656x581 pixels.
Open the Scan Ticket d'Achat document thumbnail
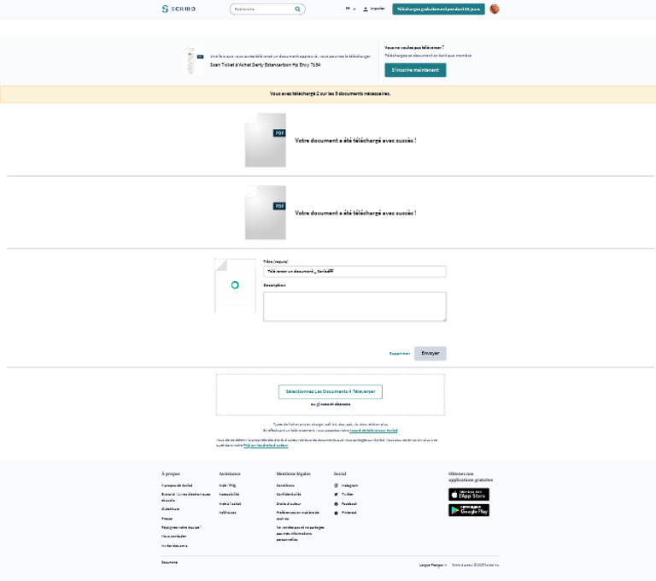[192, 61]
